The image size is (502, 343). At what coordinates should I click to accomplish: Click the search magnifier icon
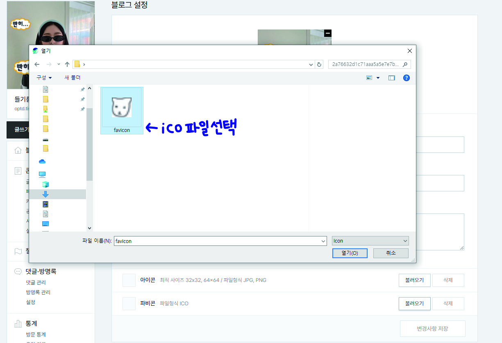coord(405,64)
